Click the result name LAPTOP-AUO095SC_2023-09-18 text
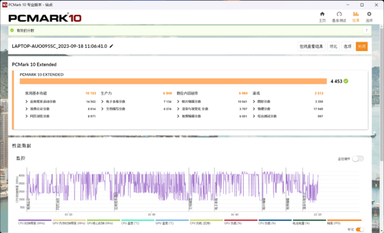 (59, 46)
